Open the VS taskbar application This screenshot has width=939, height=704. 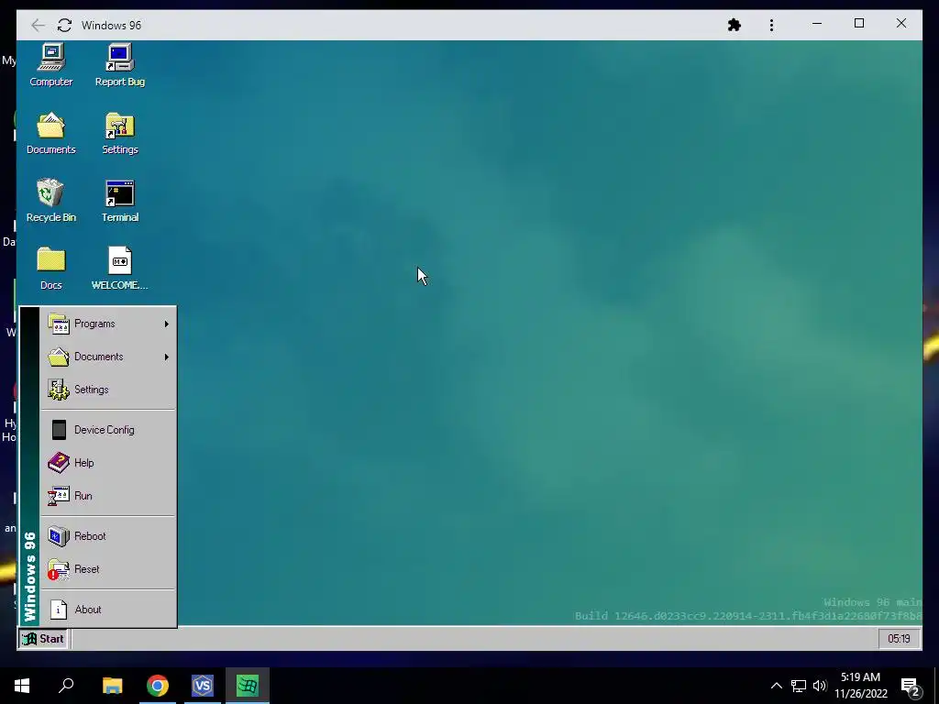(x=203, y=686)
